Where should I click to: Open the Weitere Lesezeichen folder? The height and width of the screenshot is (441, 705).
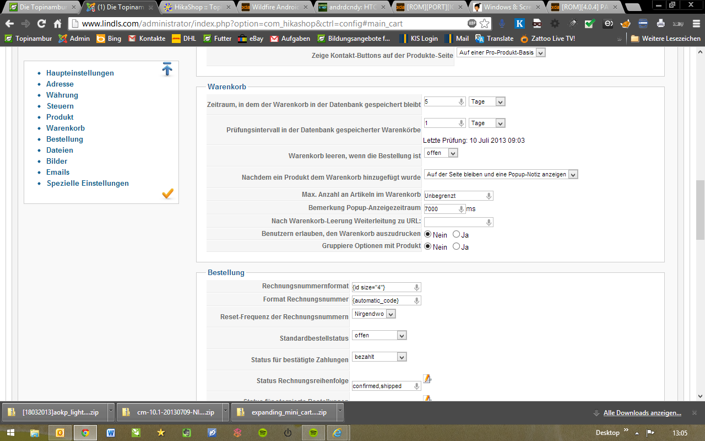coord(665,39)
